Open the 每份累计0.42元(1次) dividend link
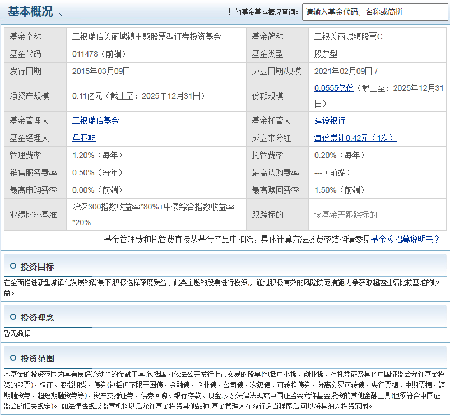 (355, 138)
